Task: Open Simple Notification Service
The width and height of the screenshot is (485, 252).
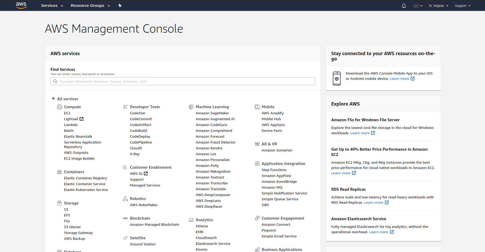Action: click(284, 193)
